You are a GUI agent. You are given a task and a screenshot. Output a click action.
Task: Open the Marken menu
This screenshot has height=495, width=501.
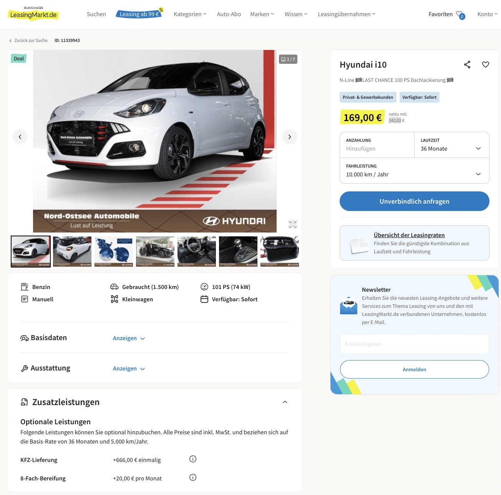[x=262, y=14]
